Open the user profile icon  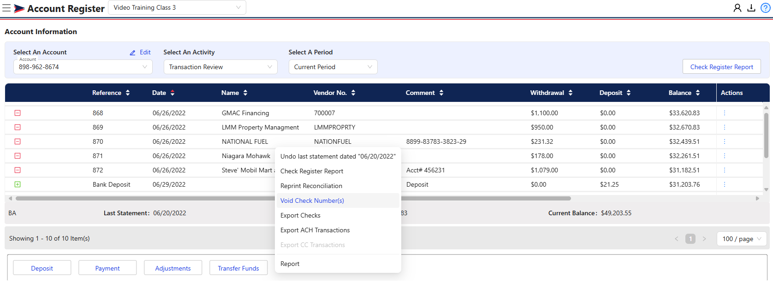click(x=737, y=8)
